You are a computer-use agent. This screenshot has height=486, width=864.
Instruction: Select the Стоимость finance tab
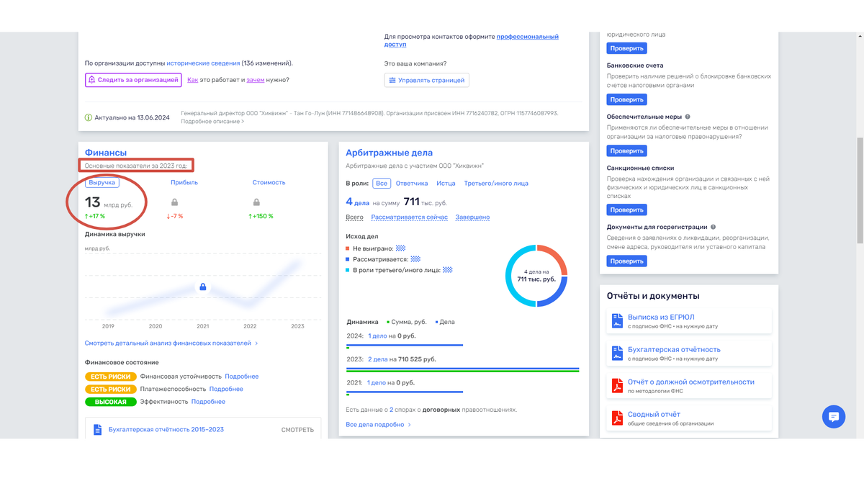pos(269,183)
